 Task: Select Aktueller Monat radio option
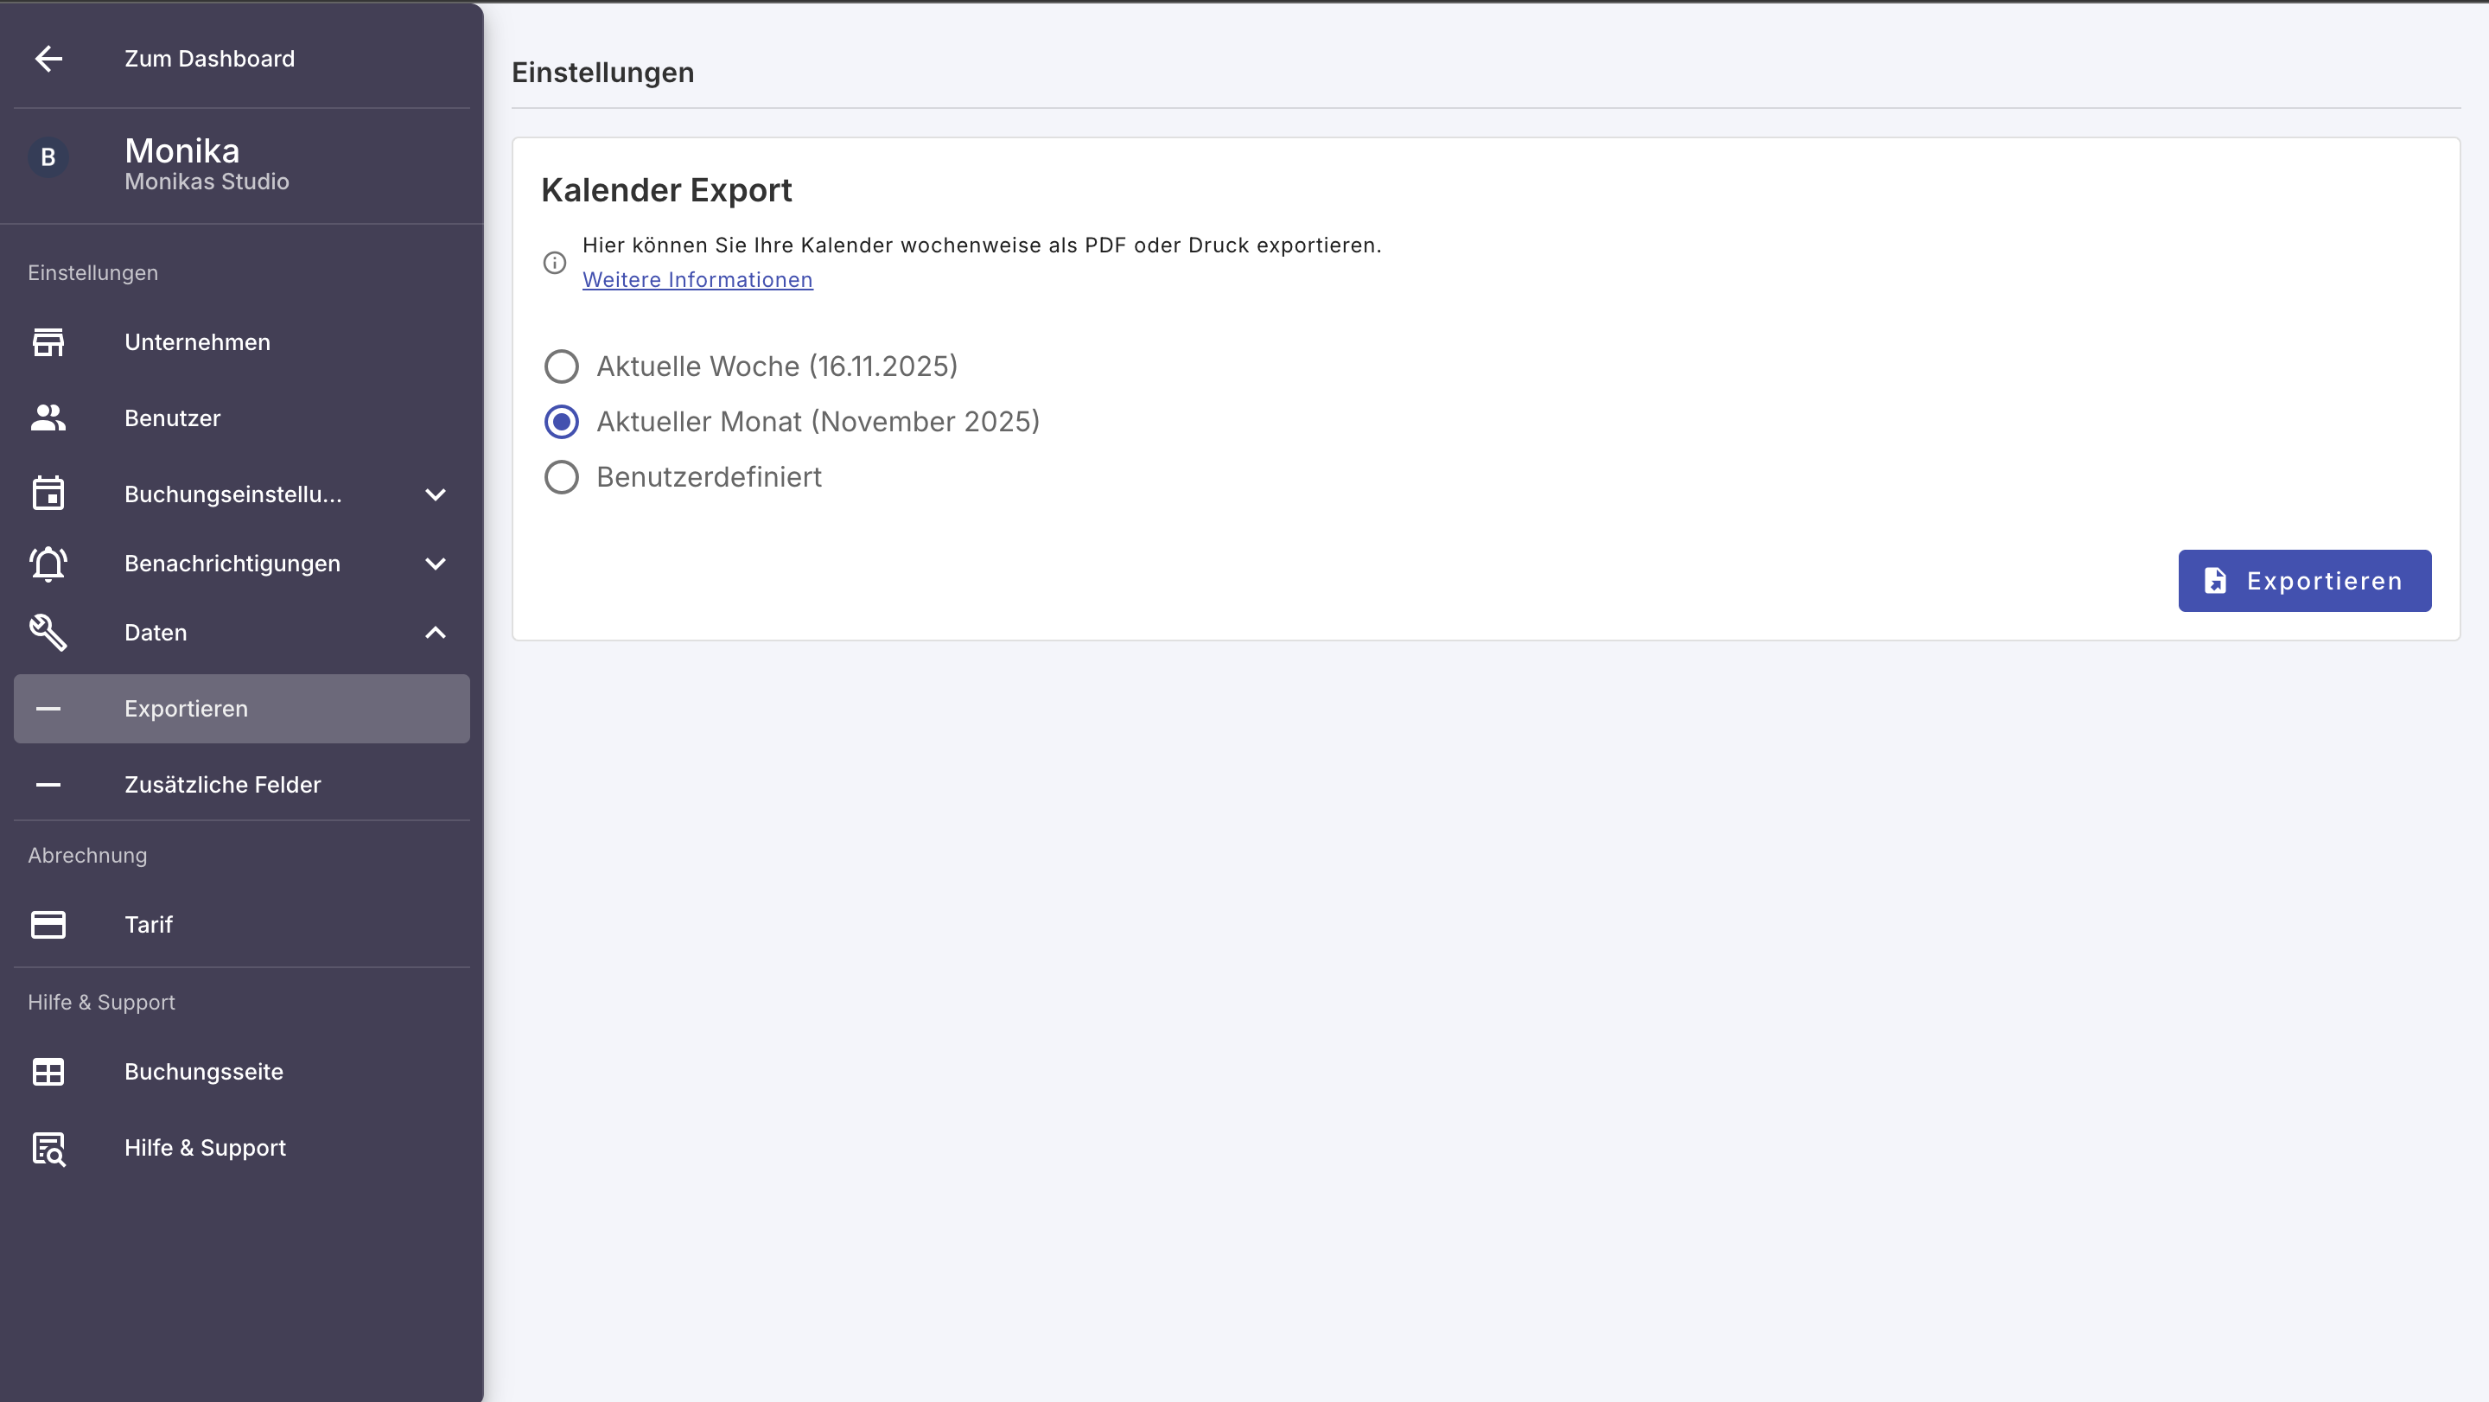point(562,423)
